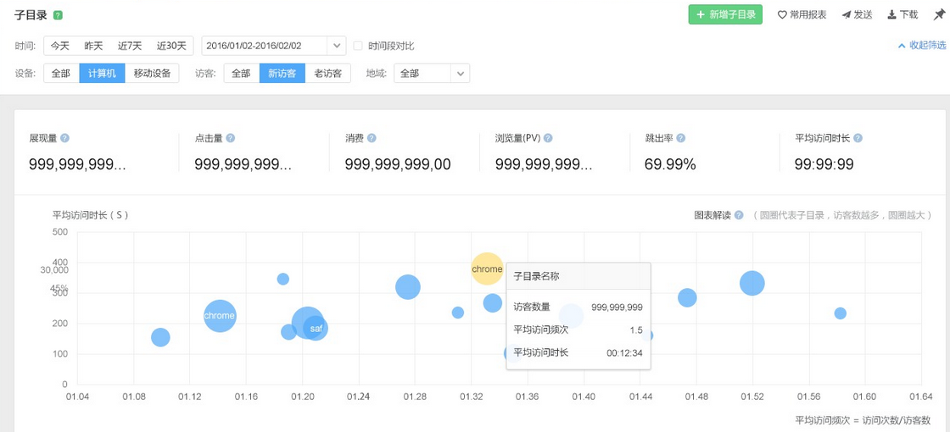Click help icon next to 消费

click(x=372, y=138)
